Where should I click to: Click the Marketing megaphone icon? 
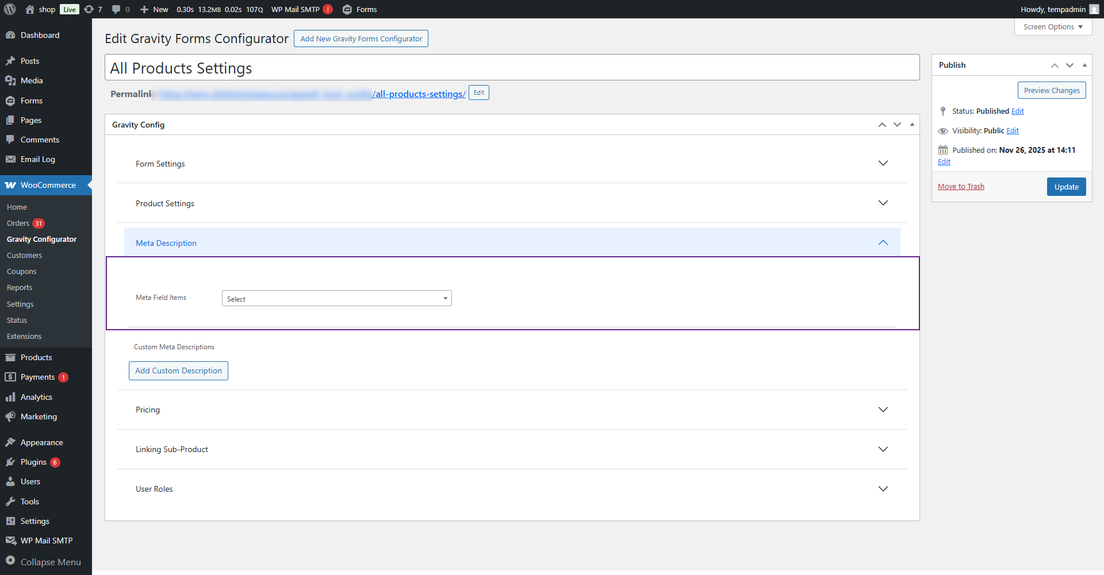pos(10,416)
